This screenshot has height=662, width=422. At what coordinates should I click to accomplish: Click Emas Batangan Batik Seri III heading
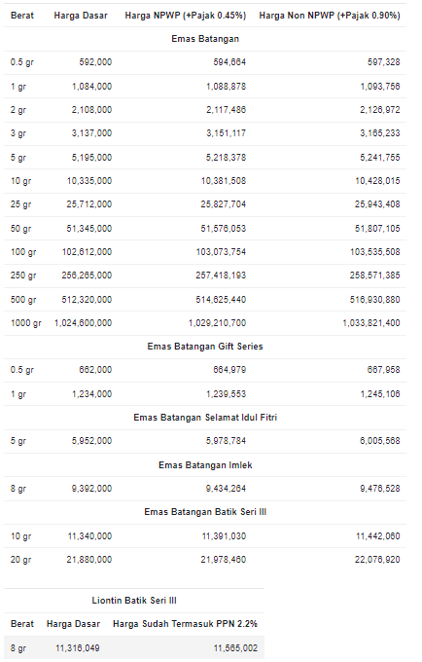pyautogui.click(x=205, y=512)
